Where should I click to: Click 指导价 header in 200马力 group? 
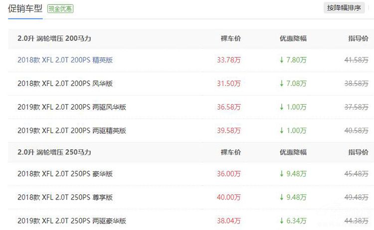point(358,38)
